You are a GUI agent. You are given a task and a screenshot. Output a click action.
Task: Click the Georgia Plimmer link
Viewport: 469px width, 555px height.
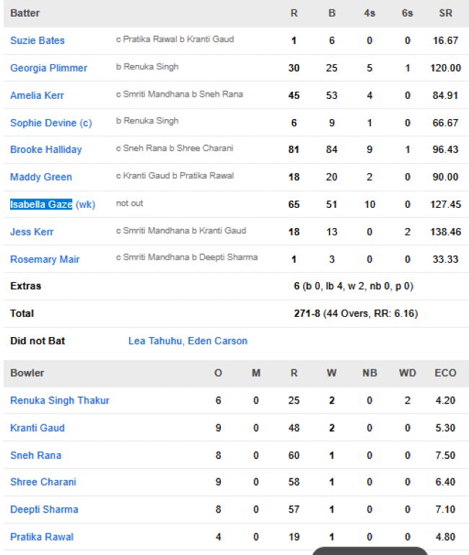pyautogui.click(x=48, y=68)
